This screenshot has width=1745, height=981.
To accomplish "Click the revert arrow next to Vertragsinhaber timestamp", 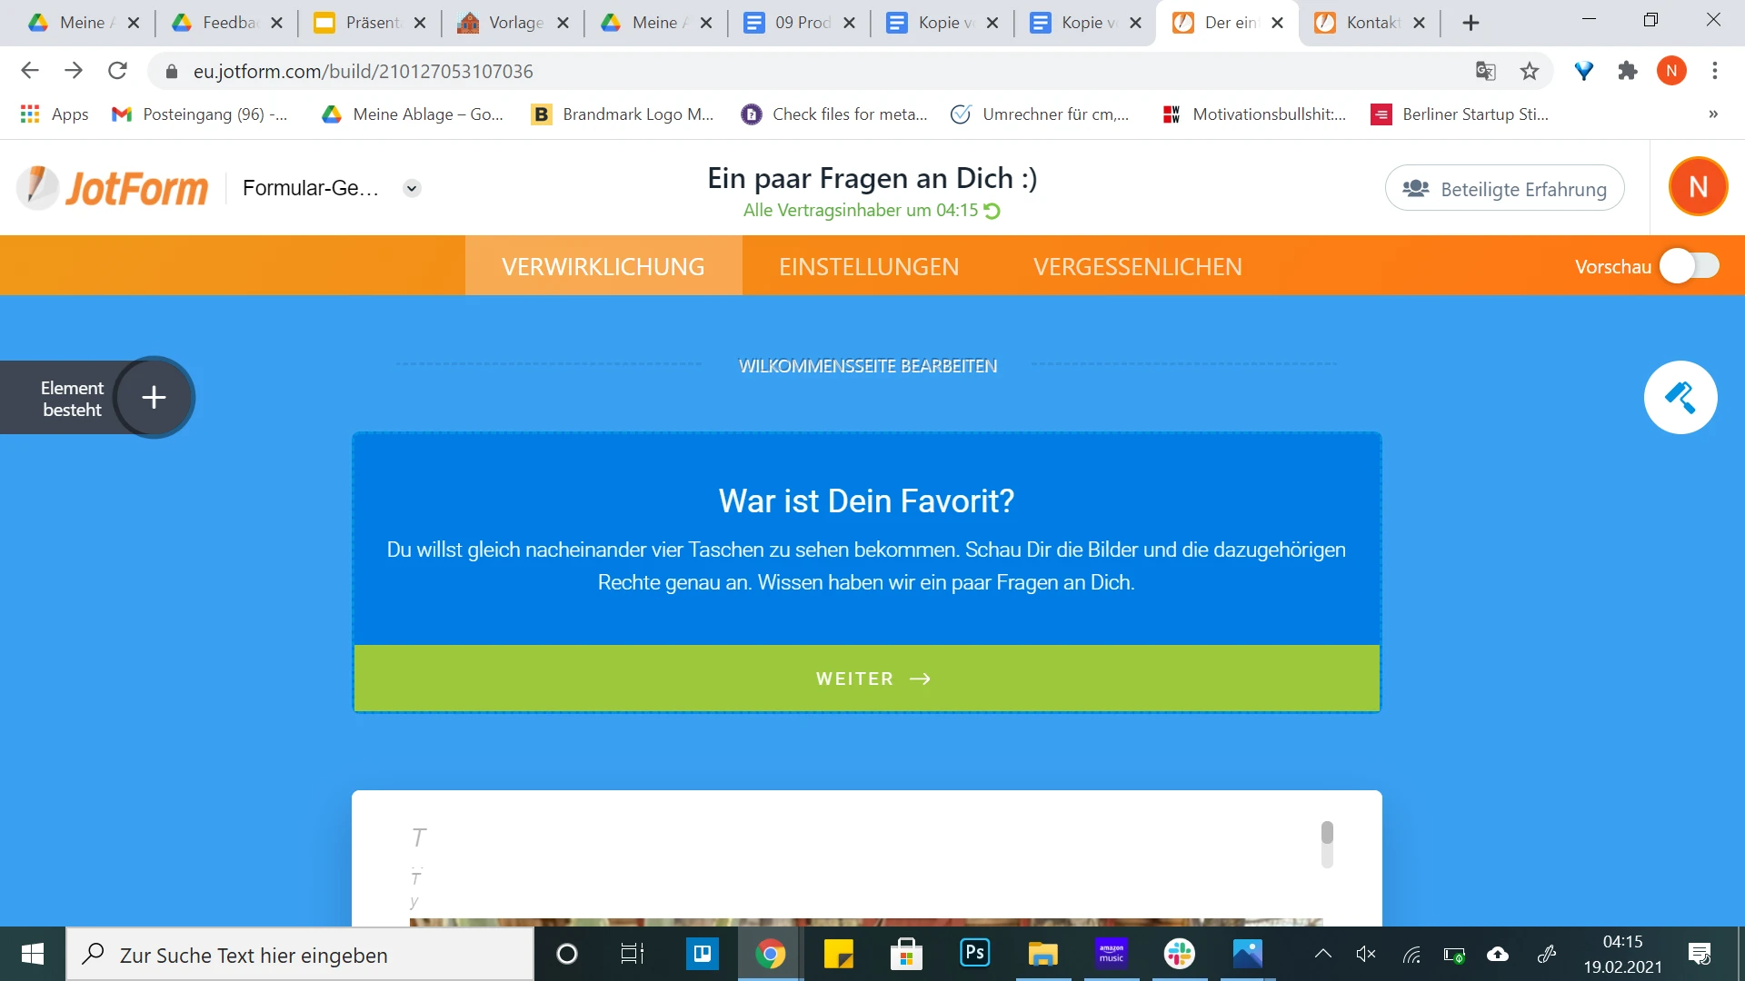I will [x=992, y=211].
